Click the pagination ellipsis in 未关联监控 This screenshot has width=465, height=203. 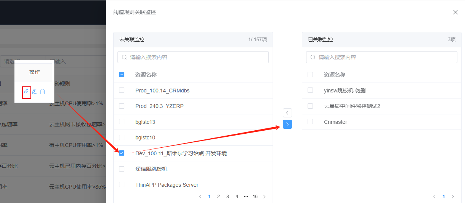click(246, 197)
